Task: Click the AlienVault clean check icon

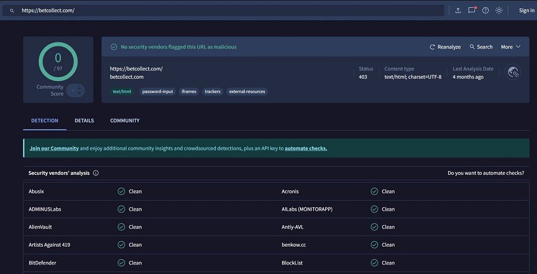Action: tap(121, 227)
